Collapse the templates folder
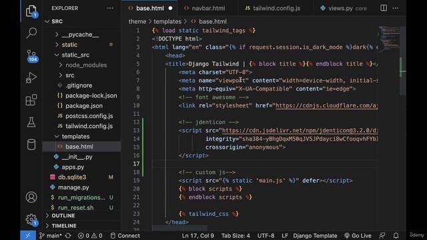The image size is (427, 240). coord(75,136)
